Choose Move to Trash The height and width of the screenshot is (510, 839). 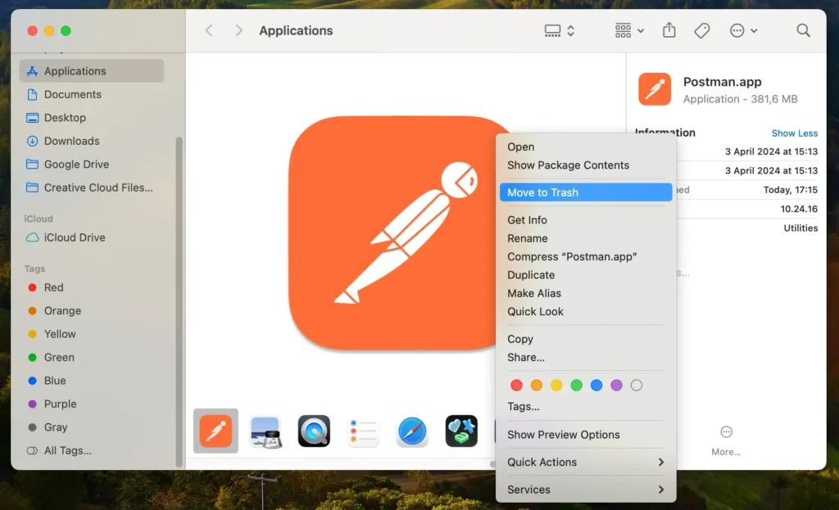click(x=586, y=192)
